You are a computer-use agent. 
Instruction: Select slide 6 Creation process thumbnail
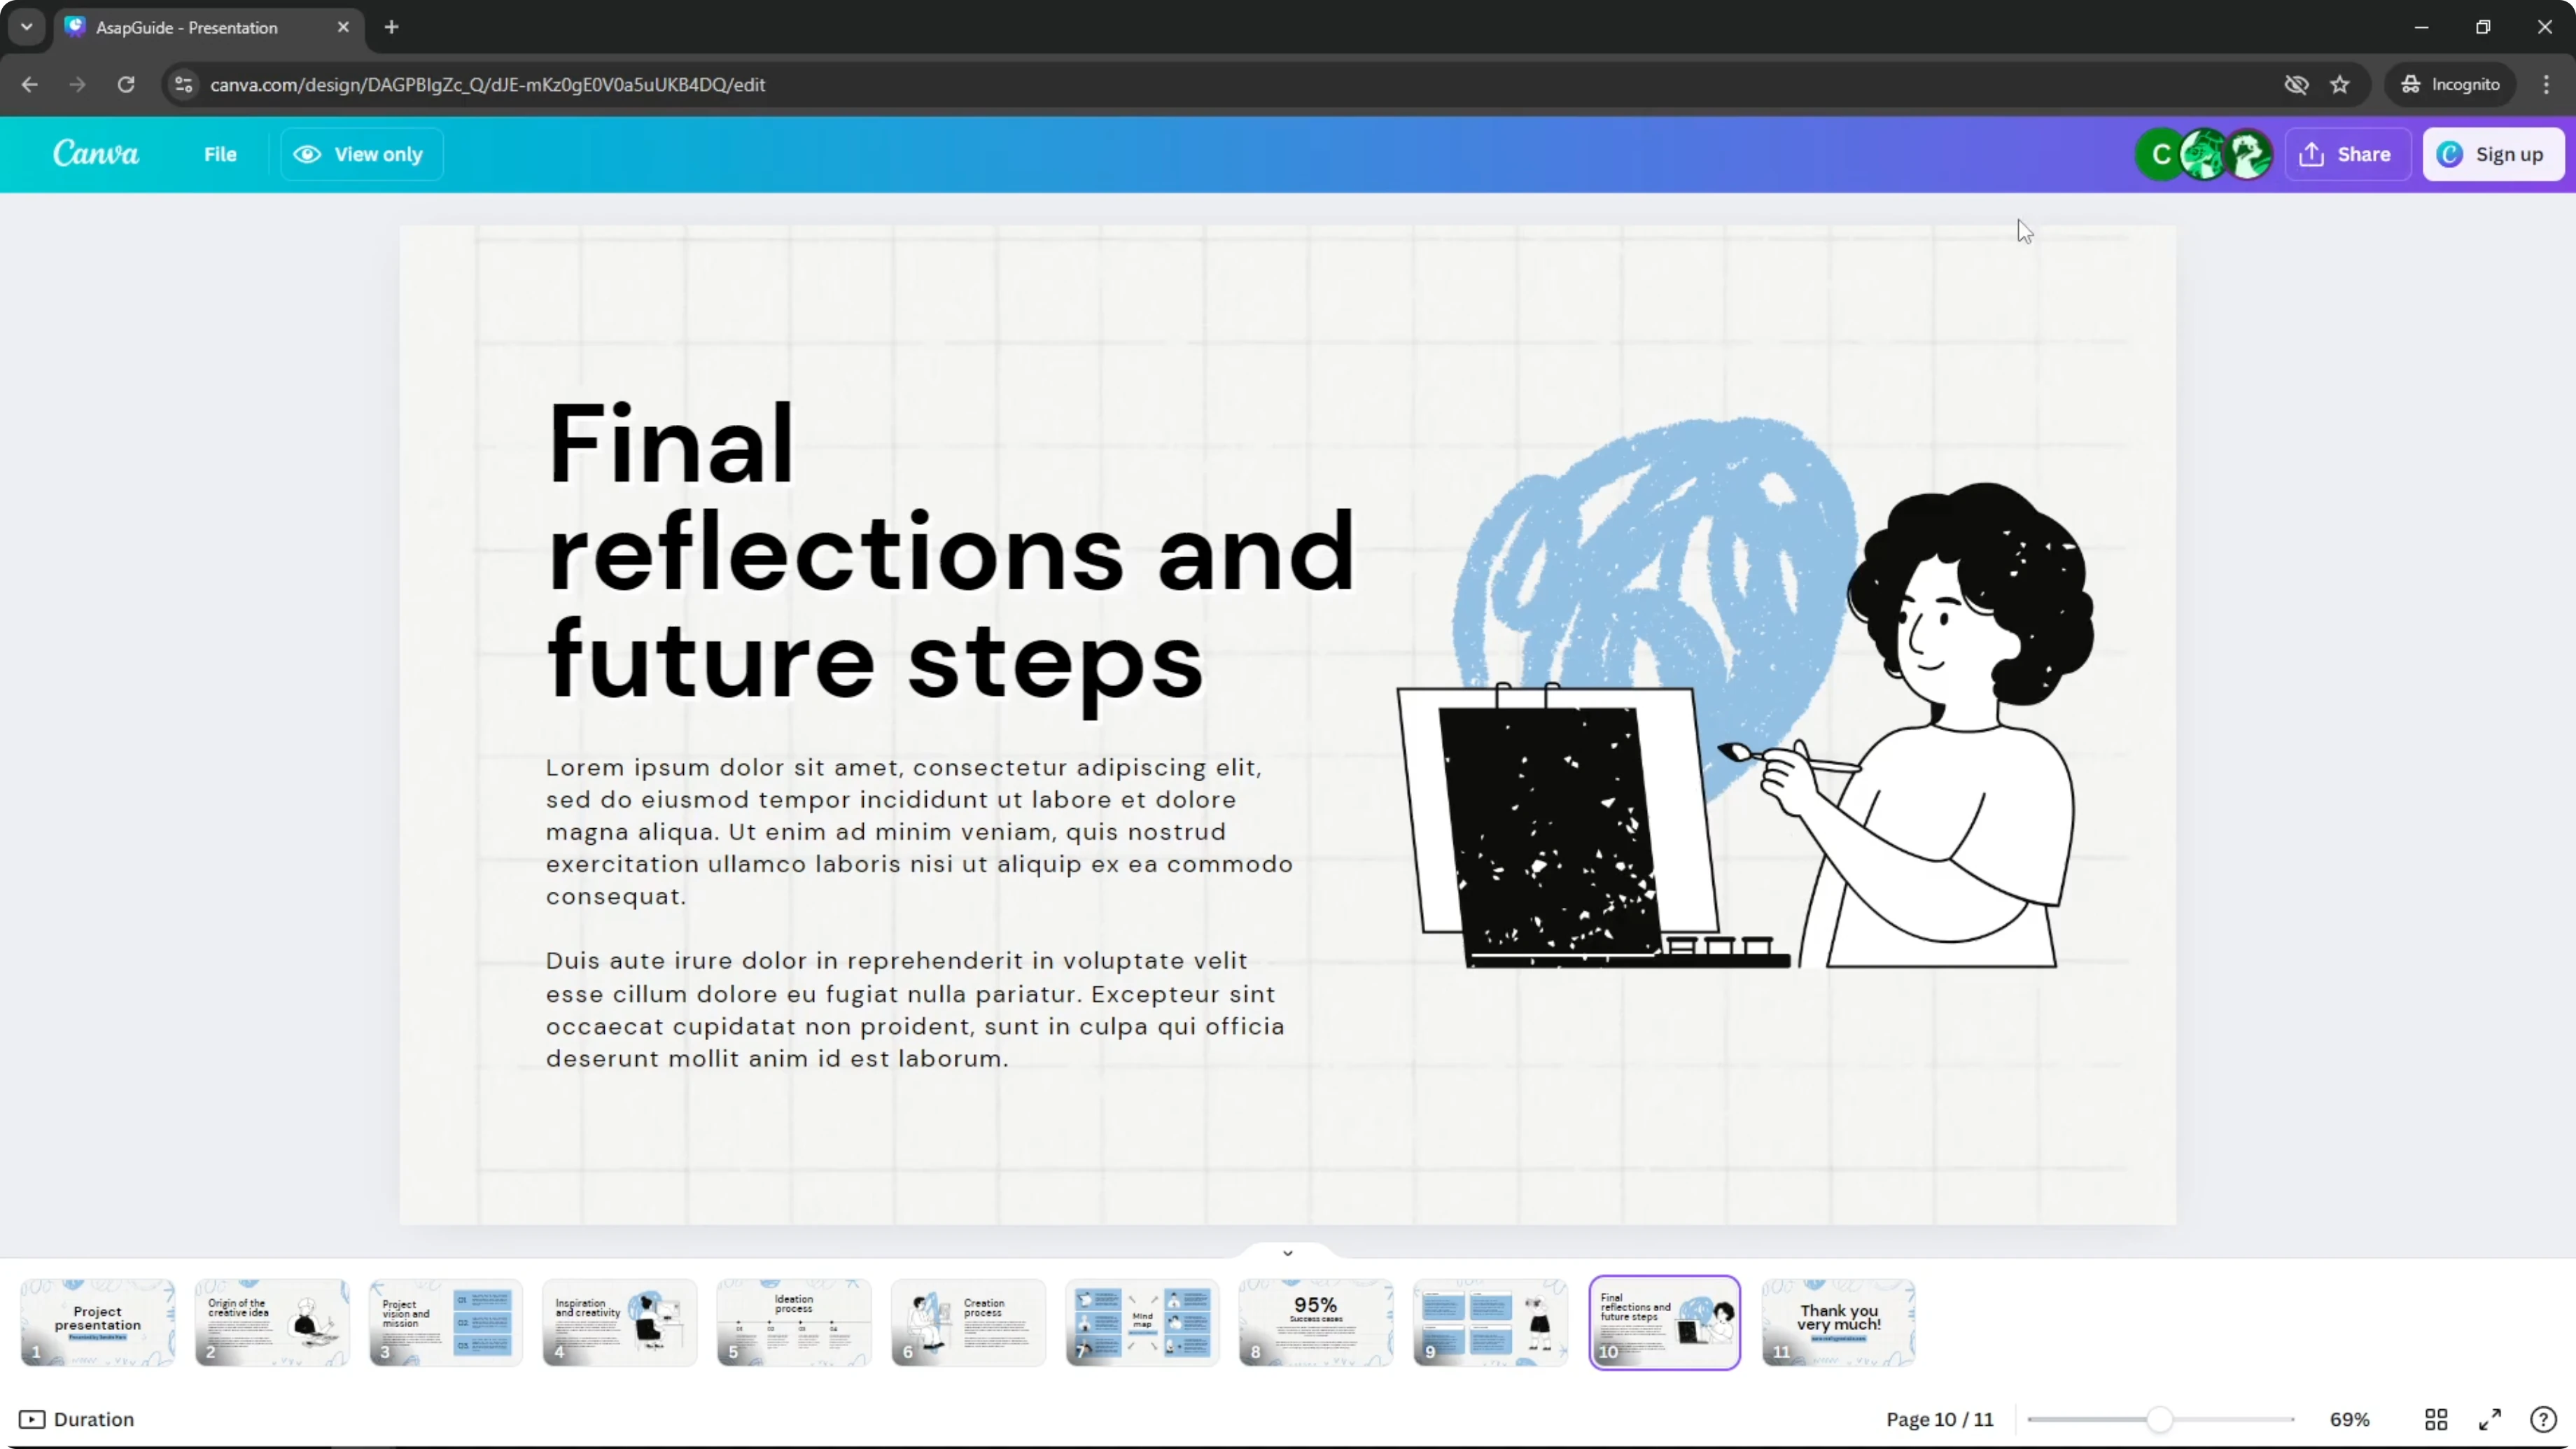(x=968, y=1322)
